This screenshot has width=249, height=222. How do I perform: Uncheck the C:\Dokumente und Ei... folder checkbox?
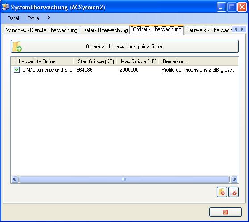pos(17,70)
